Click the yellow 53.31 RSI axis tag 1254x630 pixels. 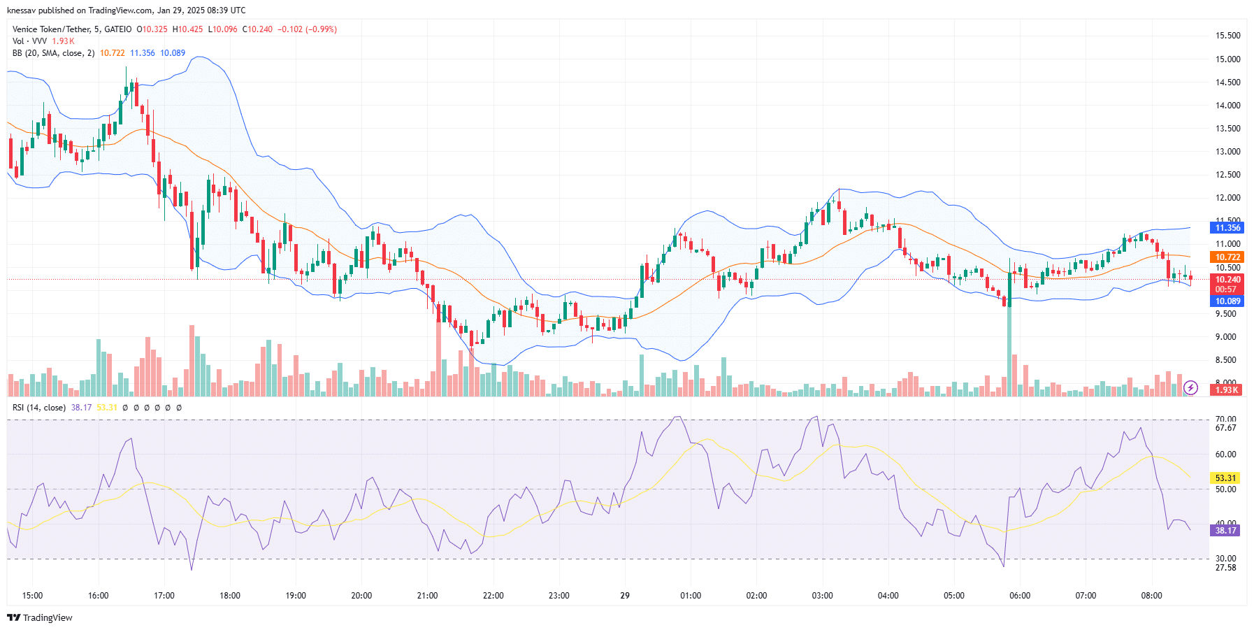1225,478
